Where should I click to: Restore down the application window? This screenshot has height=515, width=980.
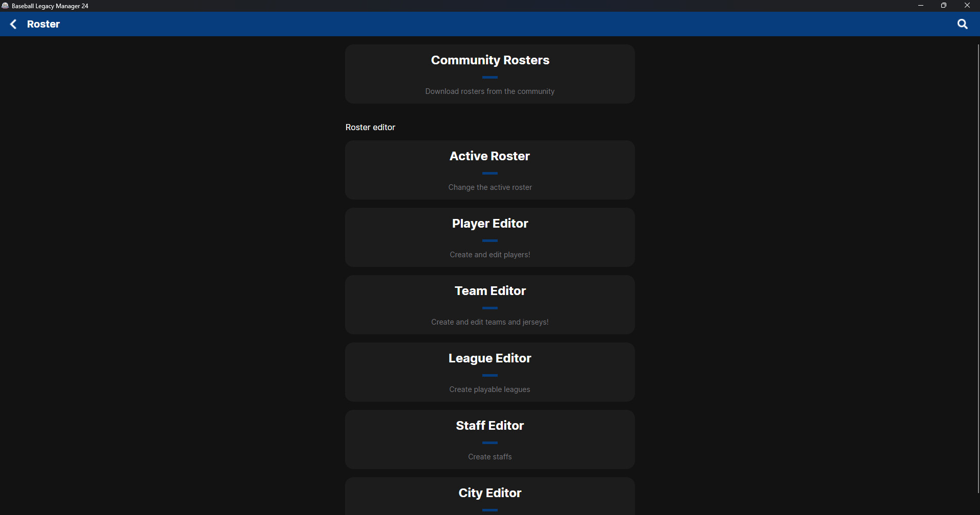[944, 6]
